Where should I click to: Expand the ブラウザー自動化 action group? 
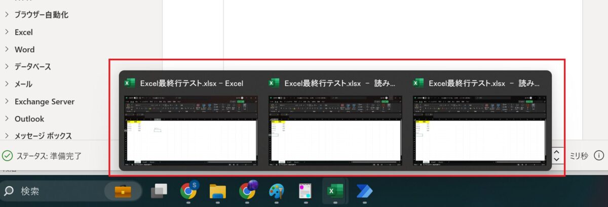tap(7, 15)
